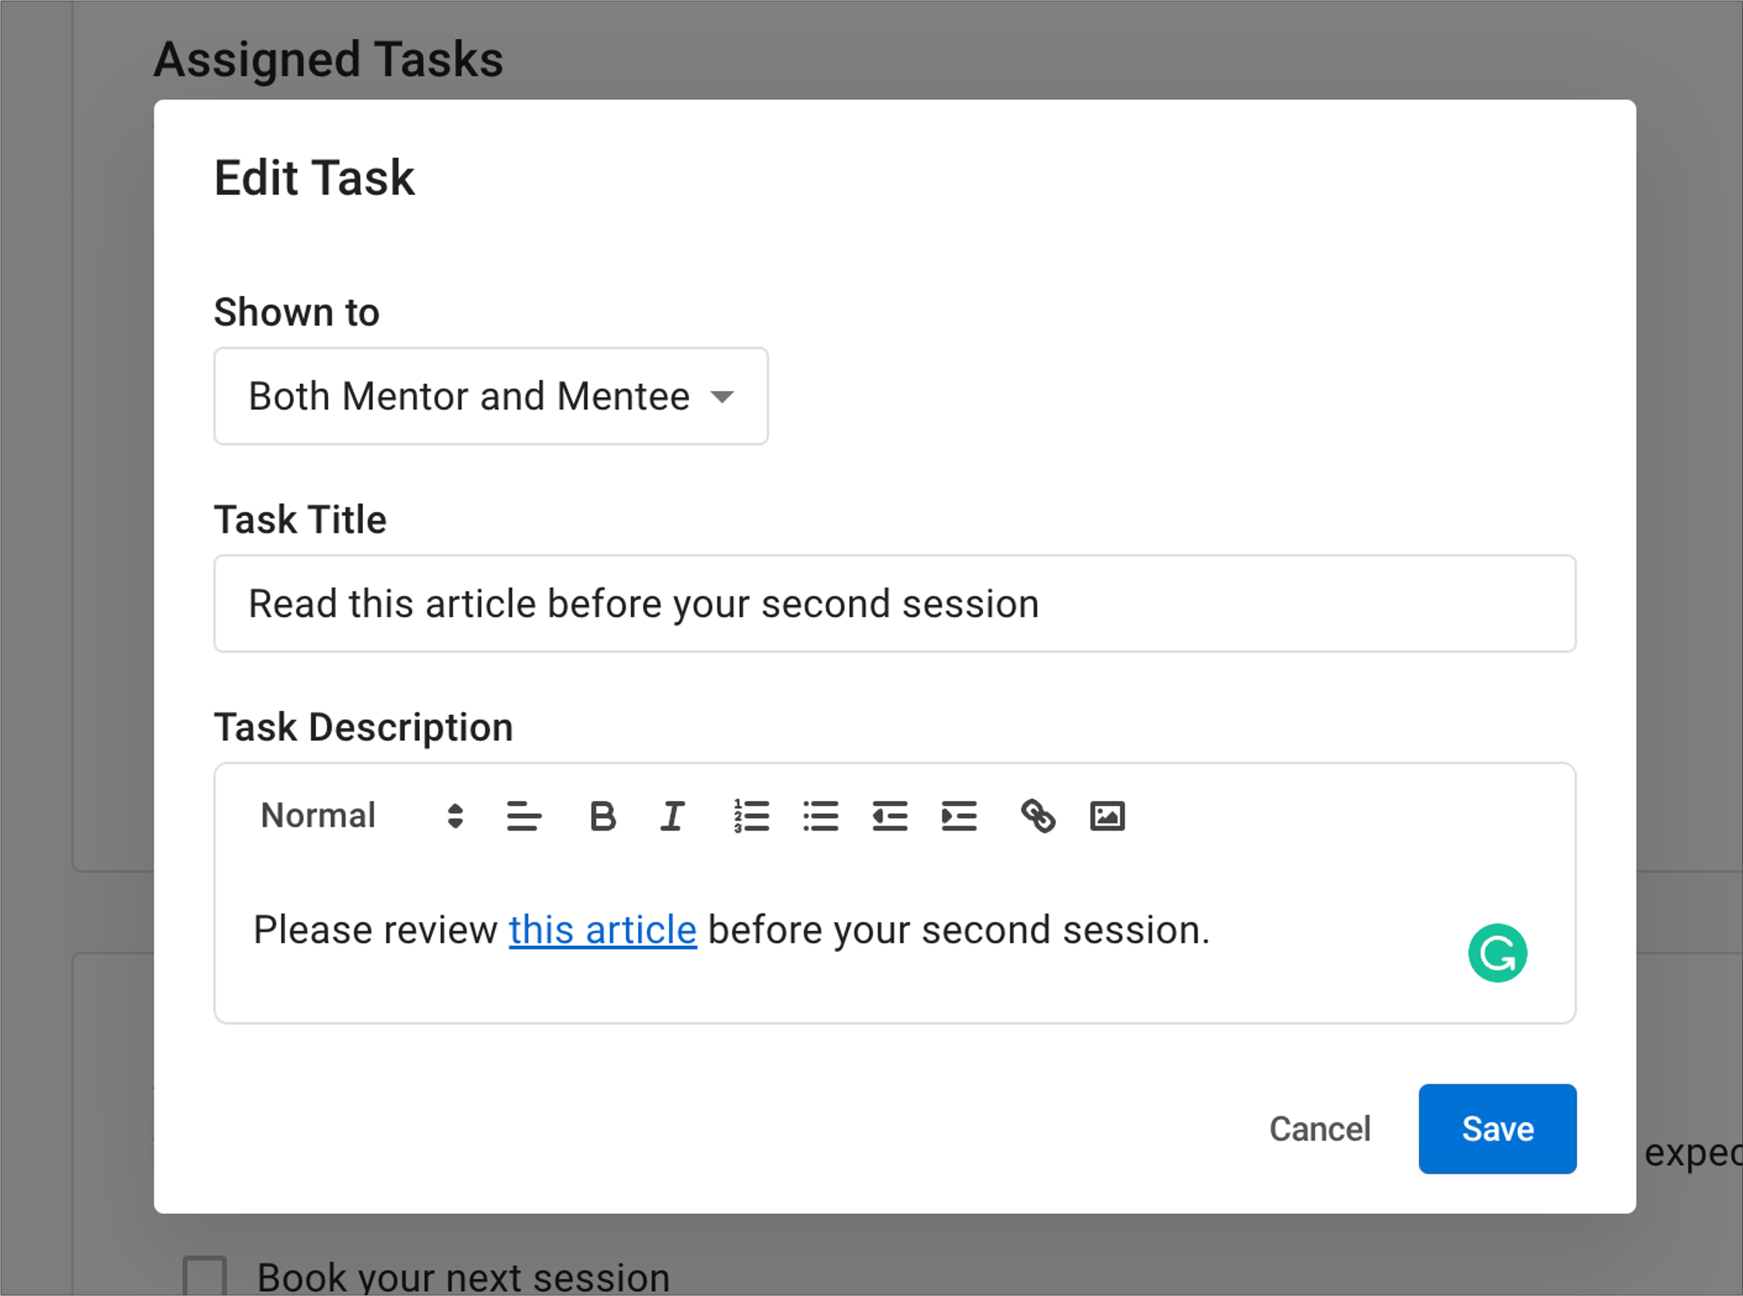The height and width of the screenshot is (1296, 1743).
Task: Open text alignment options
Action: (x=524, y=816)
